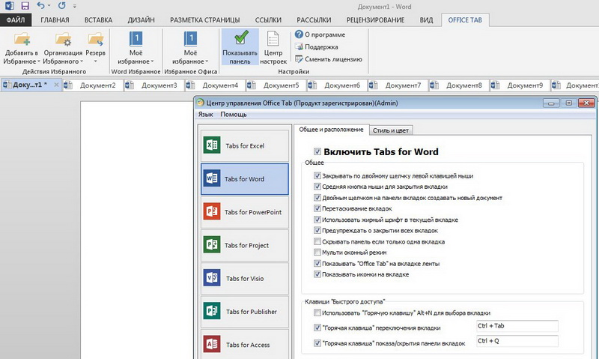Click Добавить в Избранное folder icon

(x=22, y=39)
